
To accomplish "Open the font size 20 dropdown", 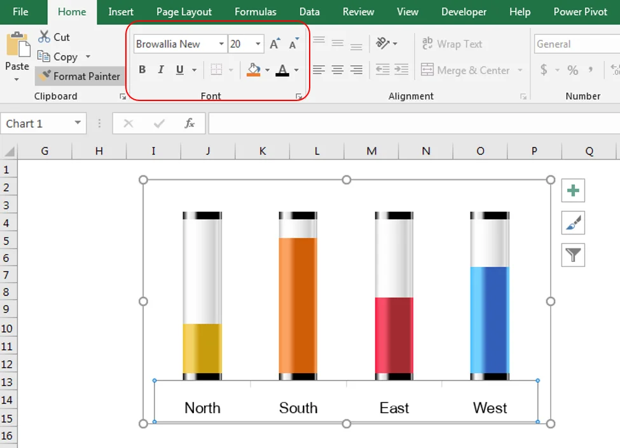I will [258, 44].
